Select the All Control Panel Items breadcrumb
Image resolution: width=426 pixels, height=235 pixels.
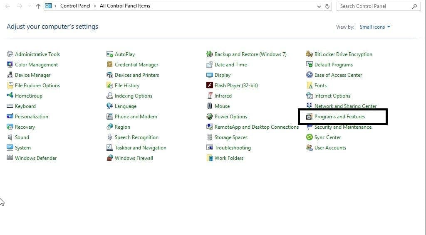tap(125, 6)
